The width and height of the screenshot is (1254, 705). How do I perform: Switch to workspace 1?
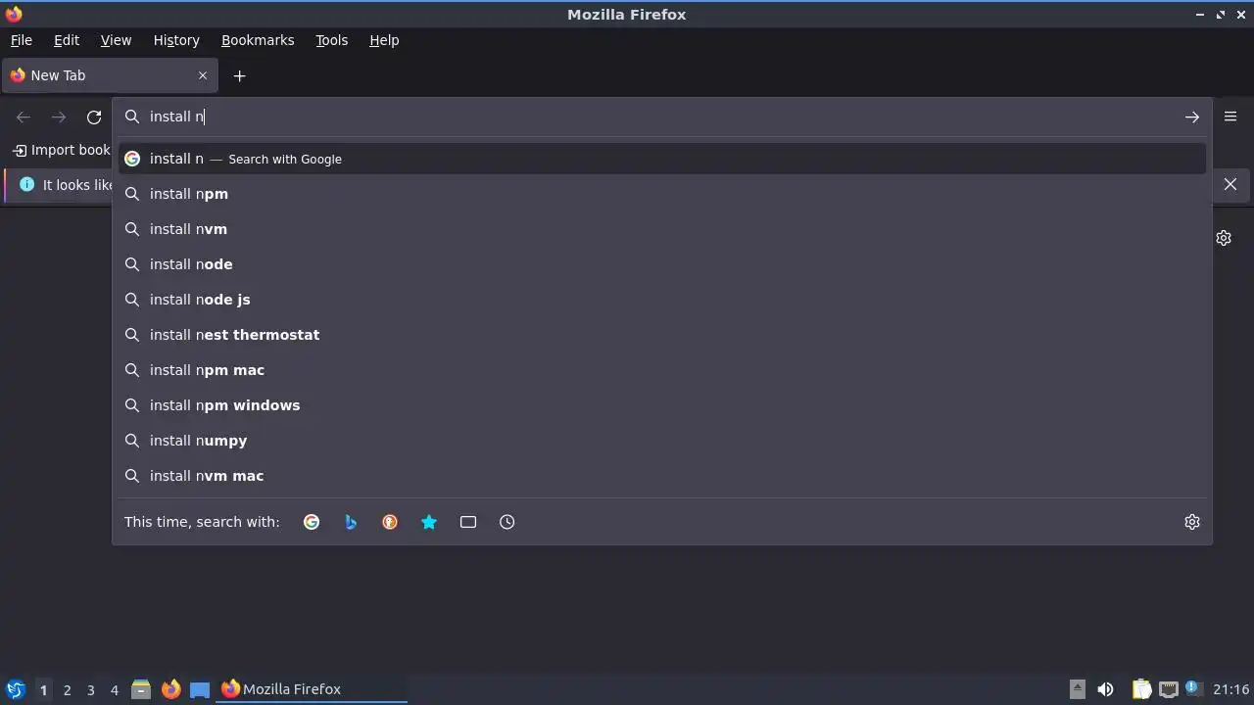43,690
